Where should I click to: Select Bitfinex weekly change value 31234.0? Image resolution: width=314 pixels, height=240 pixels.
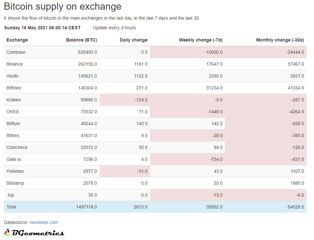(214, 88)
